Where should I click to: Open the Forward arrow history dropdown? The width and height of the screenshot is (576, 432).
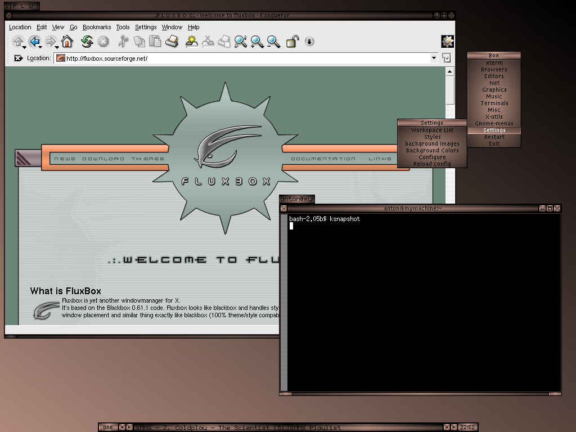point(57,47)
